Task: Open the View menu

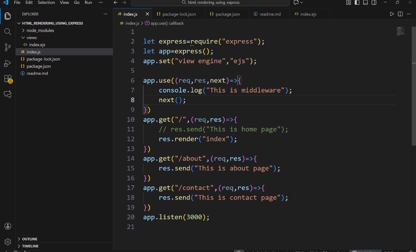Action: pyautogui.click(x=64, y=2)
